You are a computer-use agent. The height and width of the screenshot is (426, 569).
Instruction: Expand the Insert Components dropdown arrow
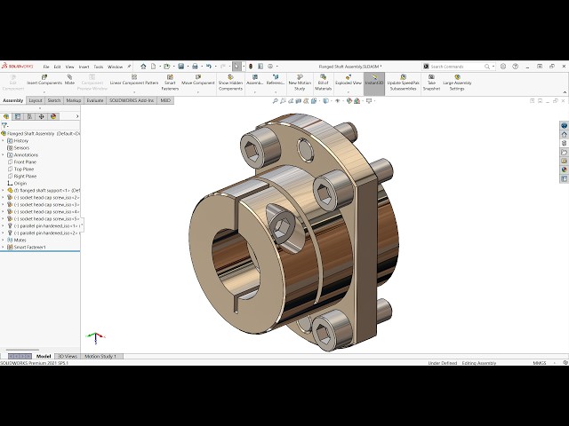tap(44, 92)
